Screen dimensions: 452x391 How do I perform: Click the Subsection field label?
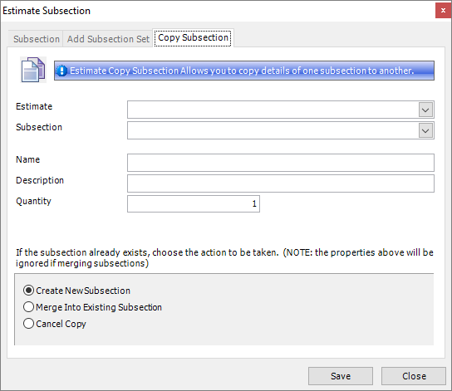point(39,127)
